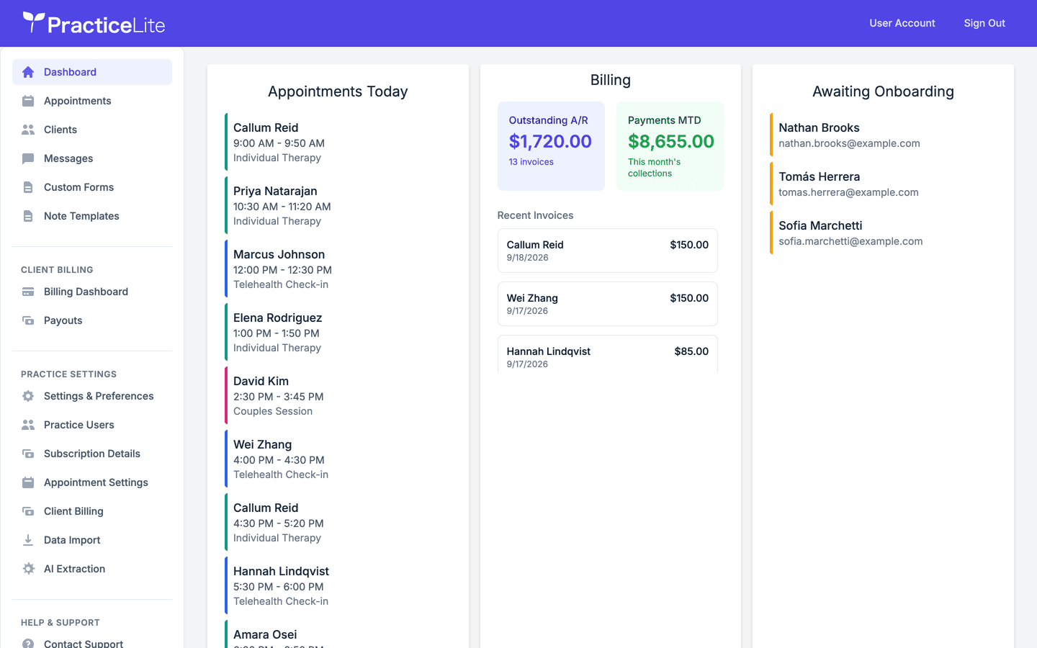Viewport: 1037px width, 648px height.
Task: Click the Client Billing money icon
Action: tap(28, 511)
